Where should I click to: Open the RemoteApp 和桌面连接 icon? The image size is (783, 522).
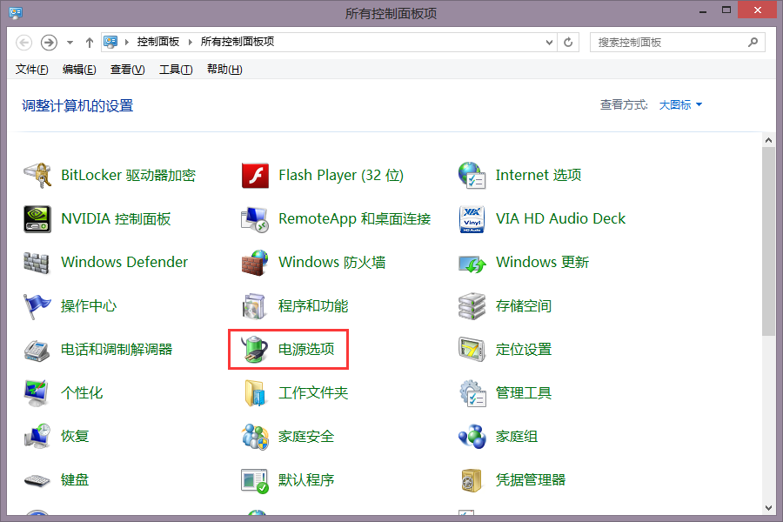coord(255,218)
